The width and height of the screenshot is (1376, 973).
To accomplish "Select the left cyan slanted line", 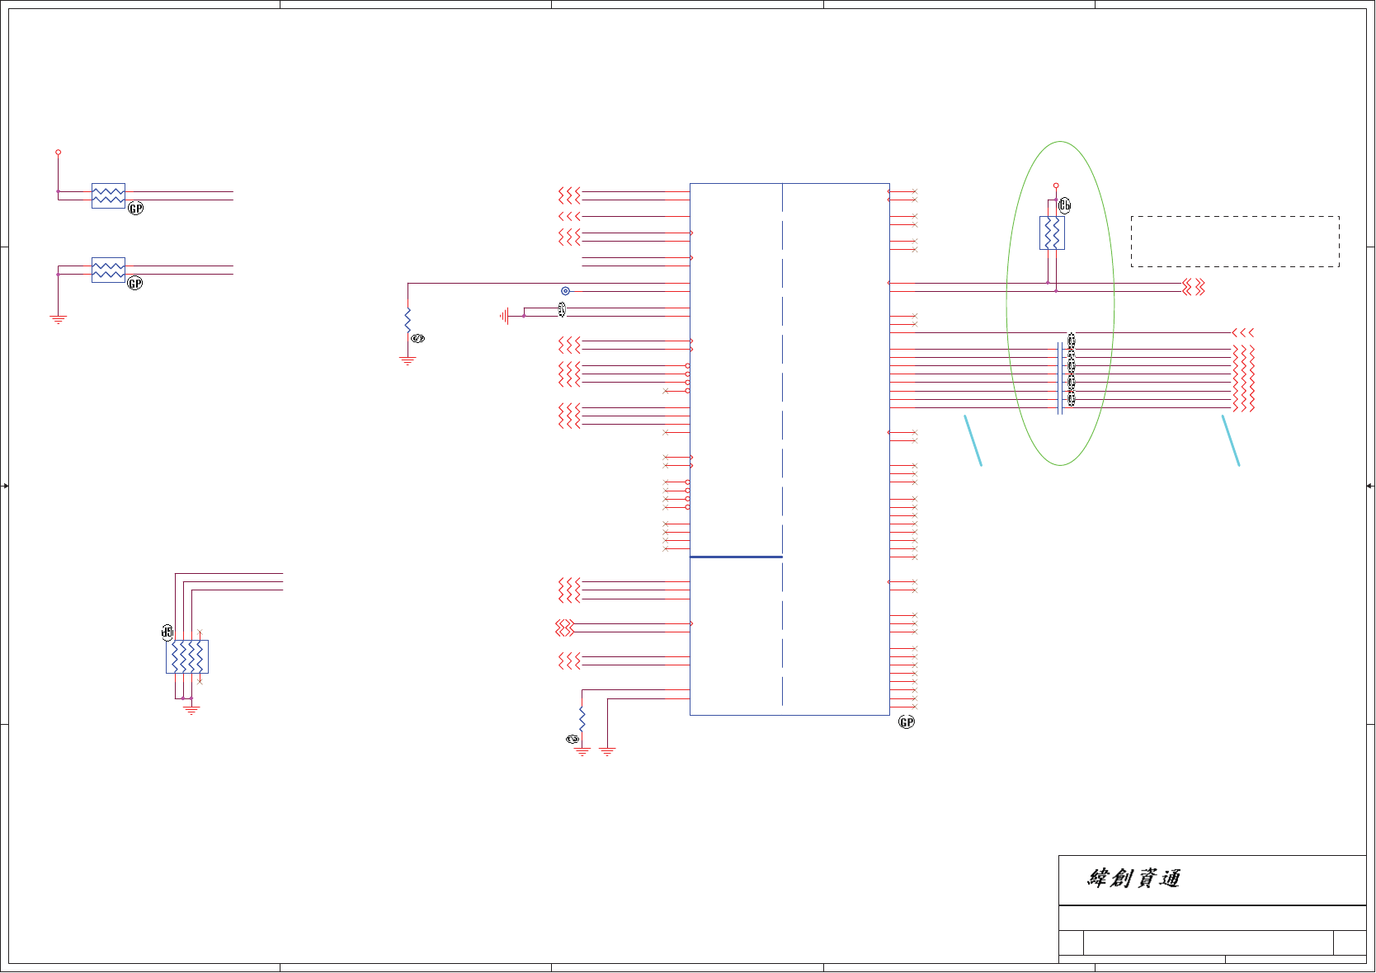I will (x=973, y=440).
